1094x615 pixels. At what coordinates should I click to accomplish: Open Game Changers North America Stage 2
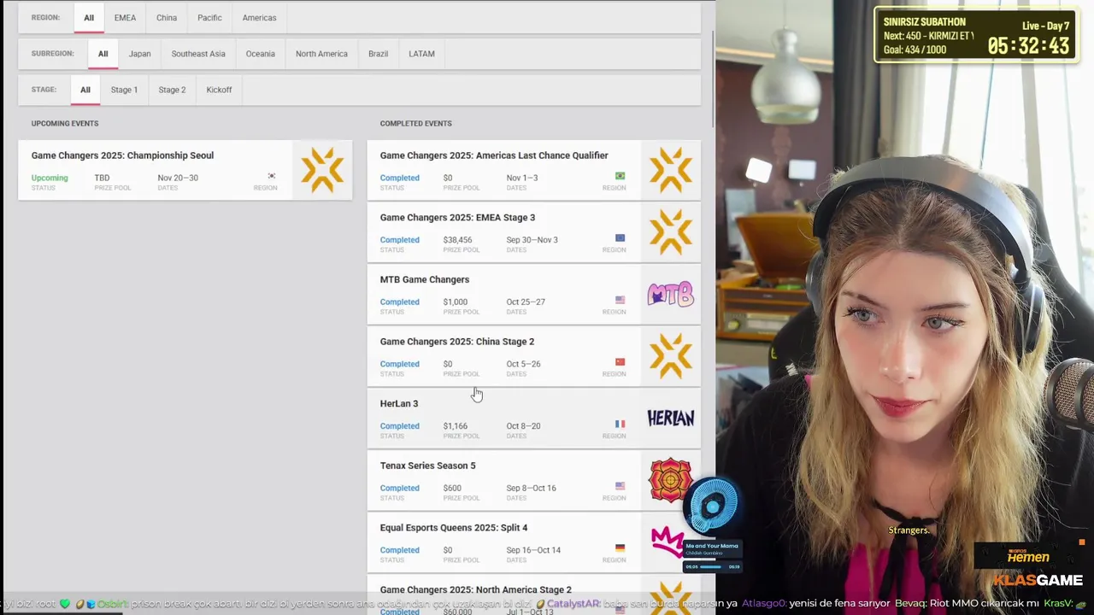[x=533, y=595]
